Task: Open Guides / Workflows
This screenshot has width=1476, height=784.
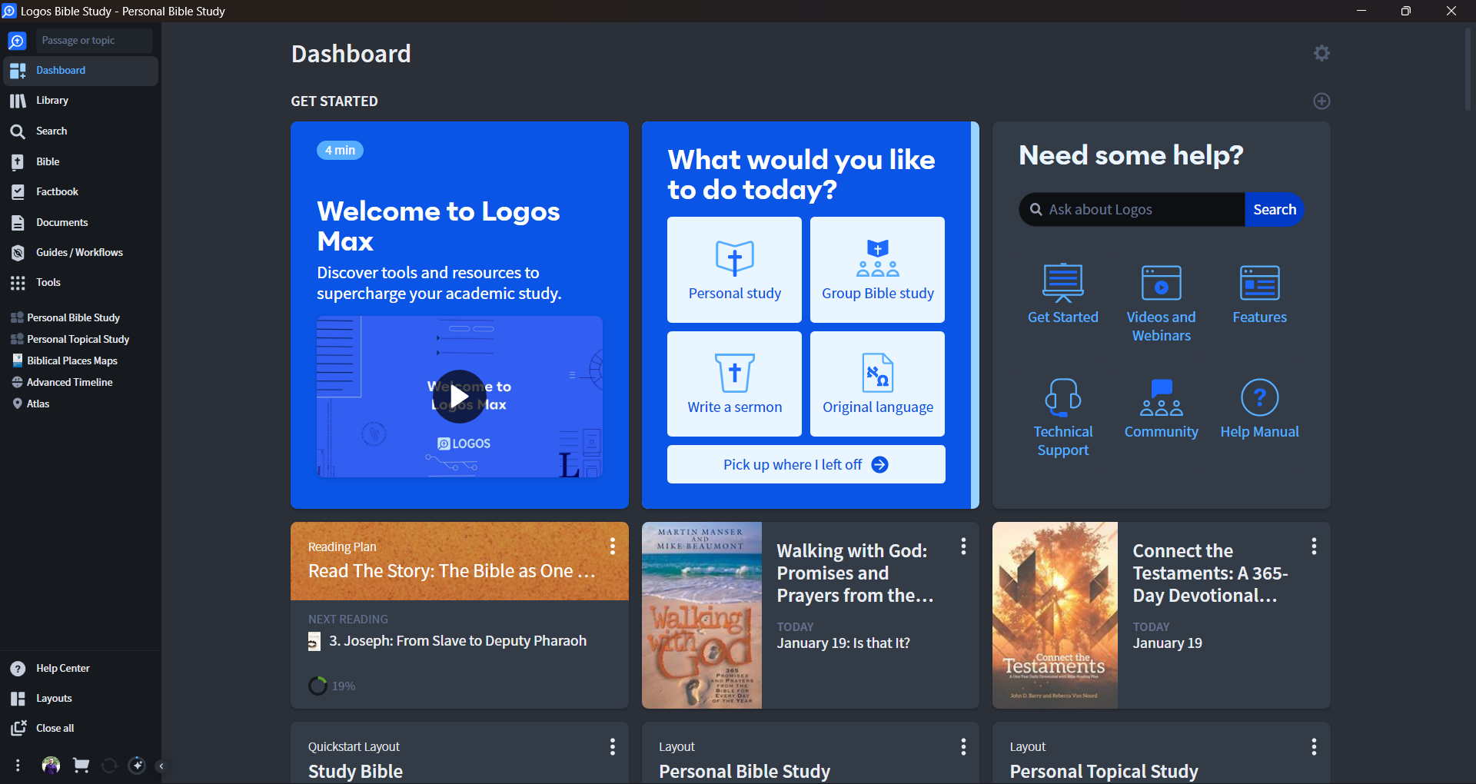Action: pos(79,252)
